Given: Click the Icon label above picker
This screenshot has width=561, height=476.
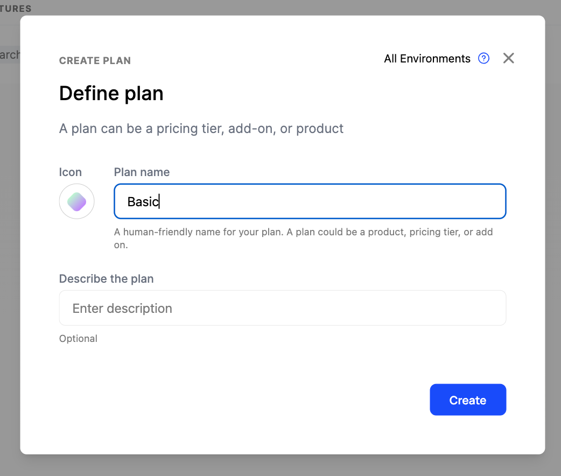Looking at the screenshot, I should tap(71, 172).
